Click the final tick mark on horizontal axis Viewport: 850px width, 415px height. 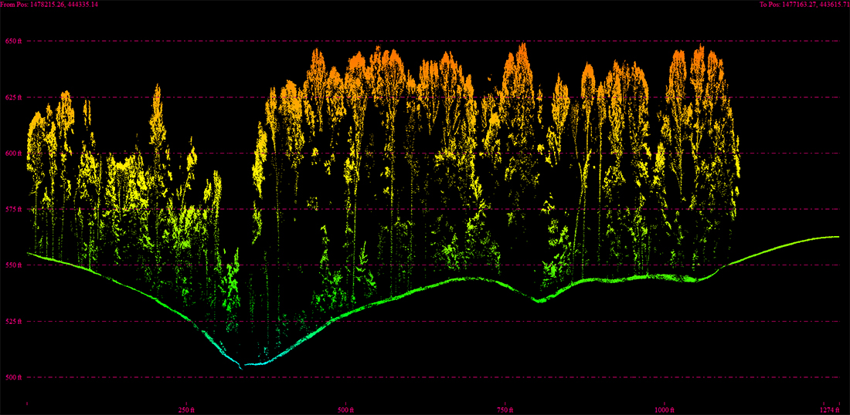[x=839, y=403]
